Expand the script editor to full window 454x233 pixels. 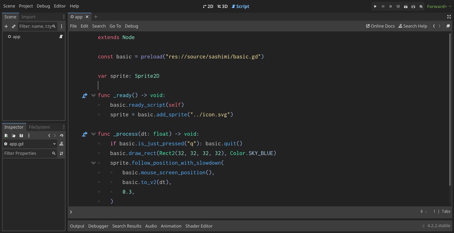coord(450,17)
